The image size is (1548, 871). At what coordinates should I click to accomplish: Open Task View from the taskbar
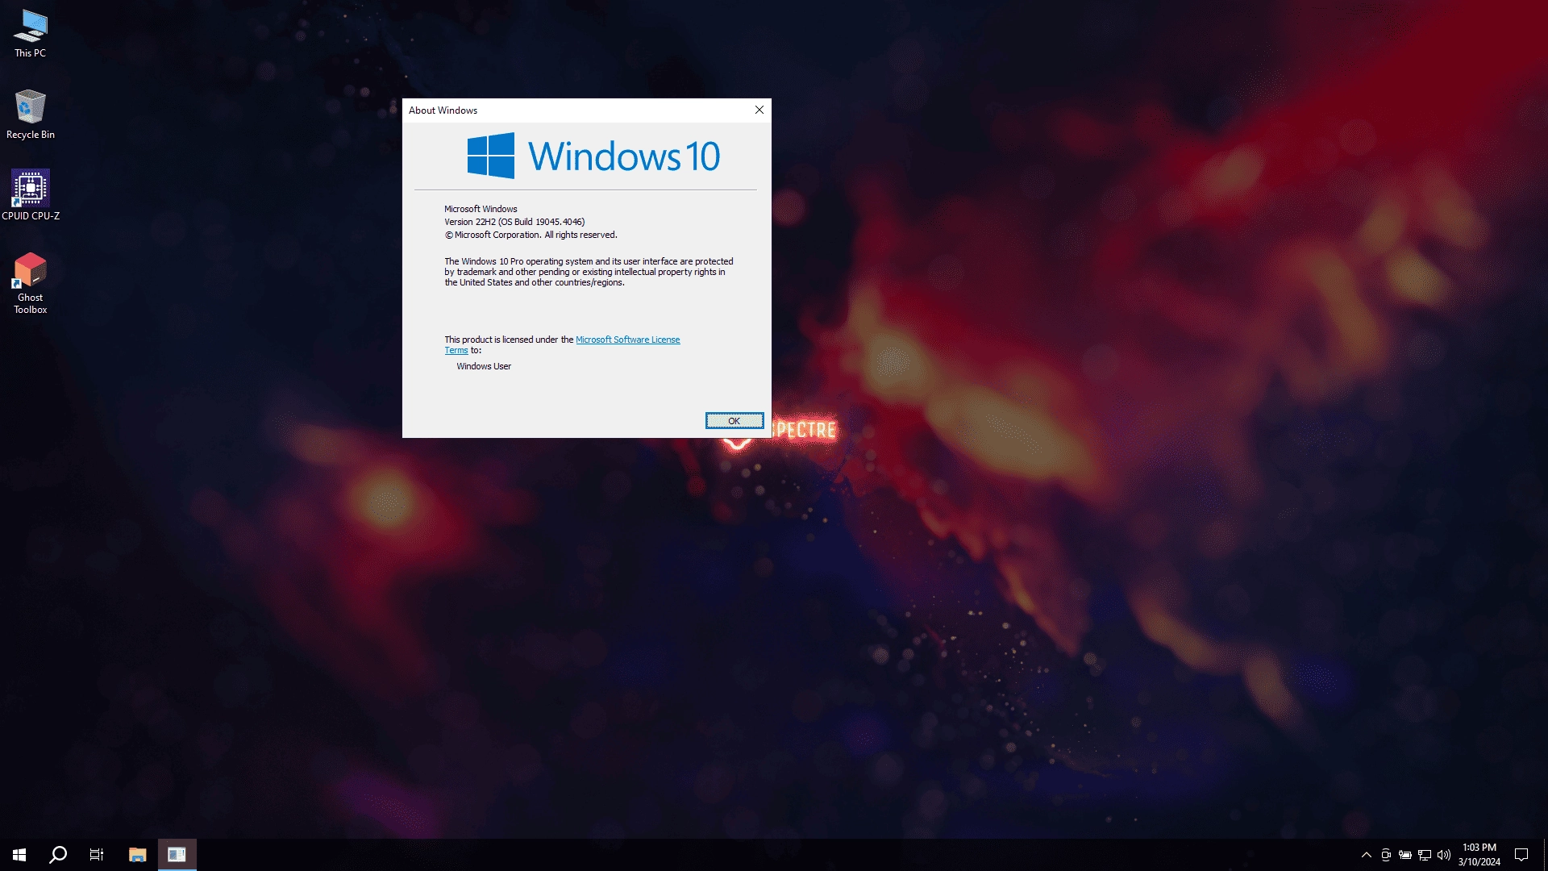pos(97,855)
